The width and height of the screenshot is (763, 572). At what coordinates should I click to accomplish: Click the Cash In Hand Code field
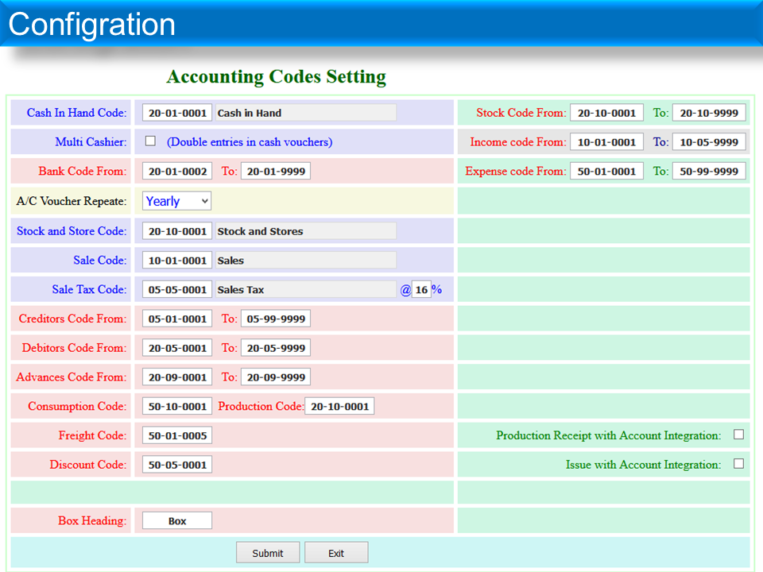coord(177,113)
